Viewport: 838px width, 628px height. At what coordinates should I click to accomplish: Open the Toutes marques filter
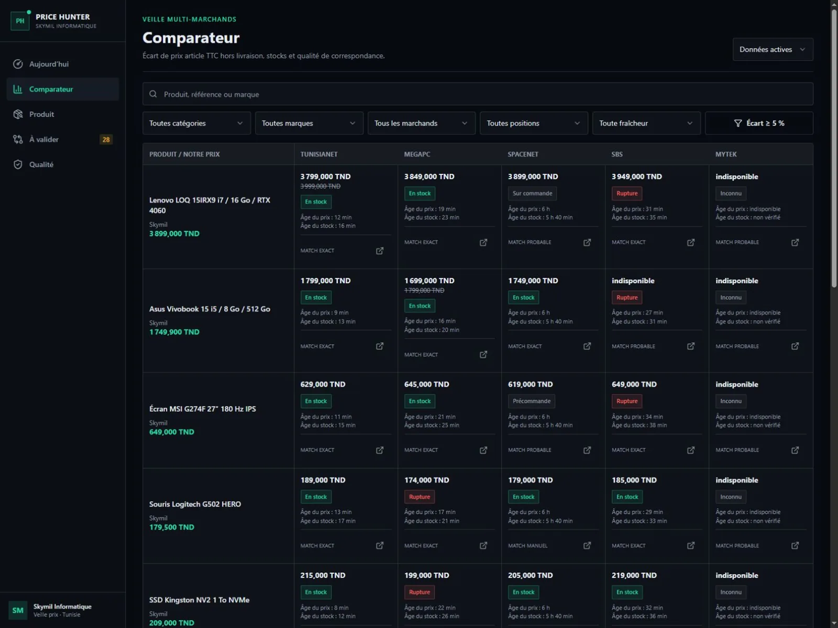(x=309, y=123)
